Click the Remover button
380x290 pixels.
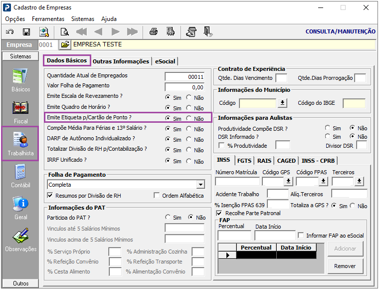click(345, 266)
